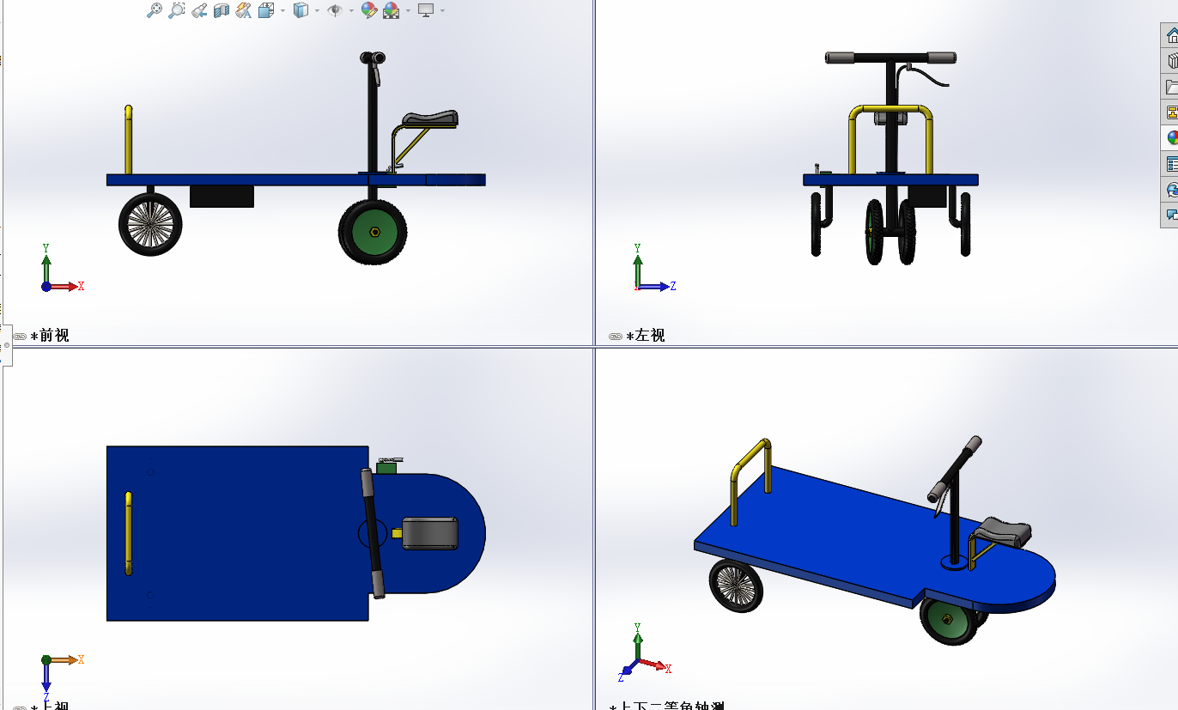Click the link icon beside 前视 label
Image resolution: width=1178 pixels, height=710 pixels.
click(x=20, y=337)
